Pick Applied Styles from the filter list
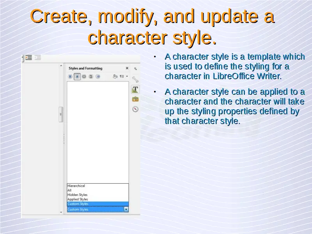 (78, 199)
